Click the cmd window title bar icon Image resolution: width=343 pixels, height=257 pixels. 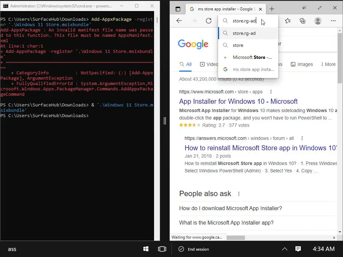tap(5, 6)
